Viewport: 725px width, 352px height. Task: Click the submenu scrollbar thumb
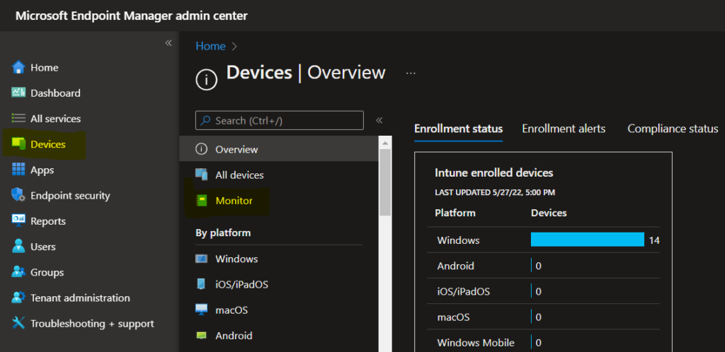(384, 182)
